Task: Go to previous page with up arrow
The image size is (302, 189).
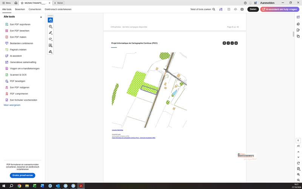Action: [298, 152]
